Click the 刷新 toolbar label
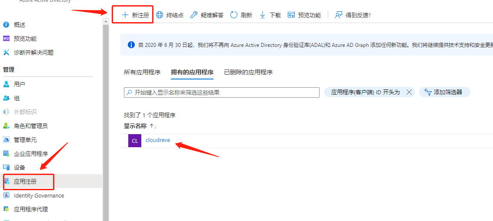The image size is (493, 221). pyautogui.click(x=246, y=15)
